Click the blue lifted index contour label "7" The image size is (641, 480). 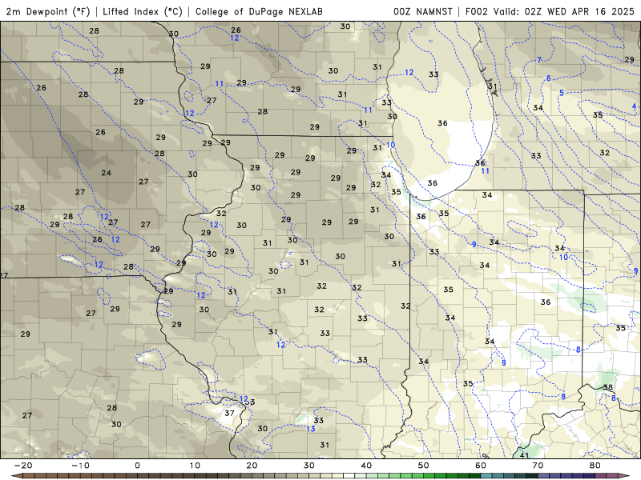click(x=539, y=60)
